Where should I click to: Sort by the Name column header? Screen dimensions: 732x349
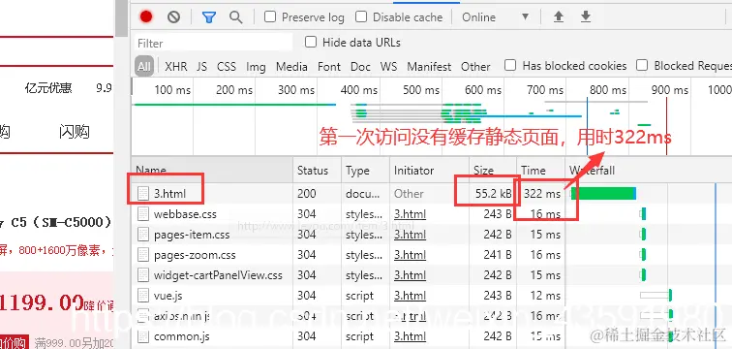point(212,171)
